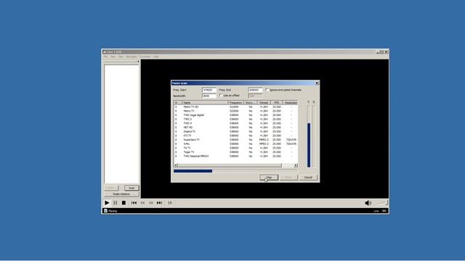Image resolution: width=465 pixels, height=261 pixels.
Task: Click the status bar icon beside Playing
Action: pyautogui.click(x=105, y=211)
